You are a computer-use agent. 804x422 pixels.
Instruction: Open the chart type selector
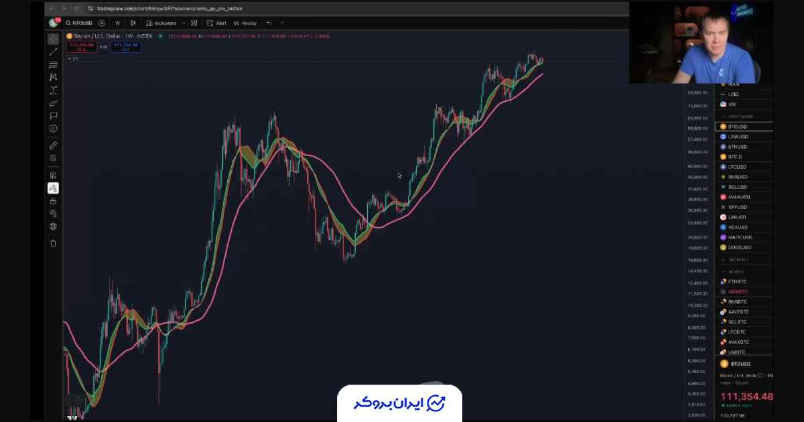pos(133,23)
